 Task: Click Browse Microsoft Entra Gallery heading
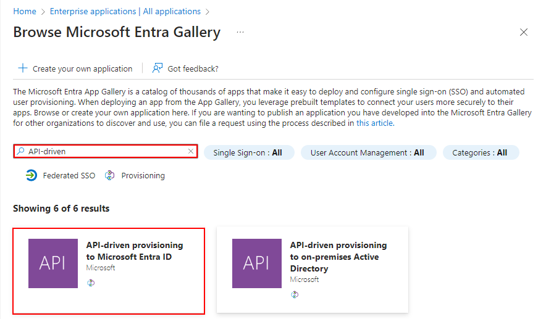pos(117,32)
